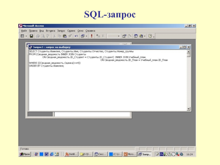Viewport: 220px width, 165px height.
Task: Click the scroll down arrow in query window
Action: pyautogui.click(x=189, y=109)
